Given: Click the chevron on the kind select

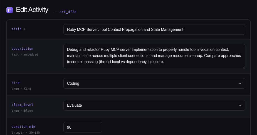Looking at the screenshot, I should pos(240,83).
